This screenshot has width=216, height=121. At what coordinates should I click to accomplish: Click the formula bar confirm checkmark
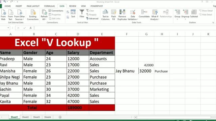[x=25, y=28]
